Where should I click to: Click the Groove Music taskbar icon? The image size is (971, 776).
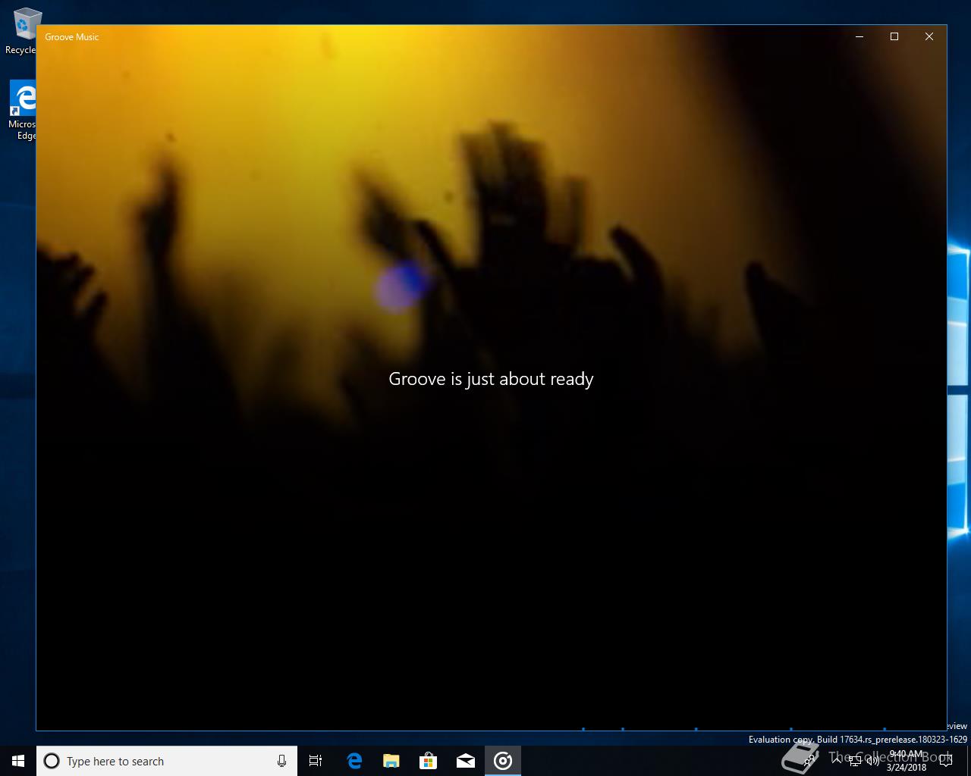[503, 761]
